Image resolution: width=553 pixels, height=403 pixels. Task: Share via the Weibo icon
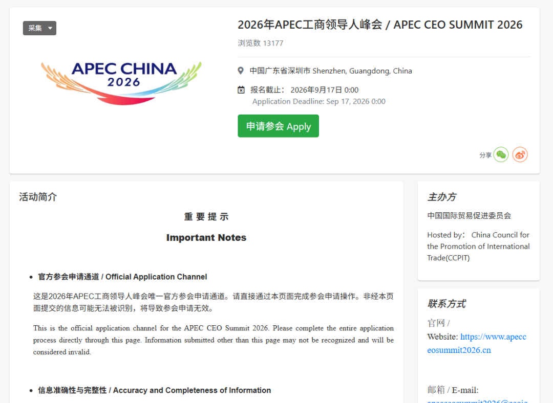[x=520, y=154]
